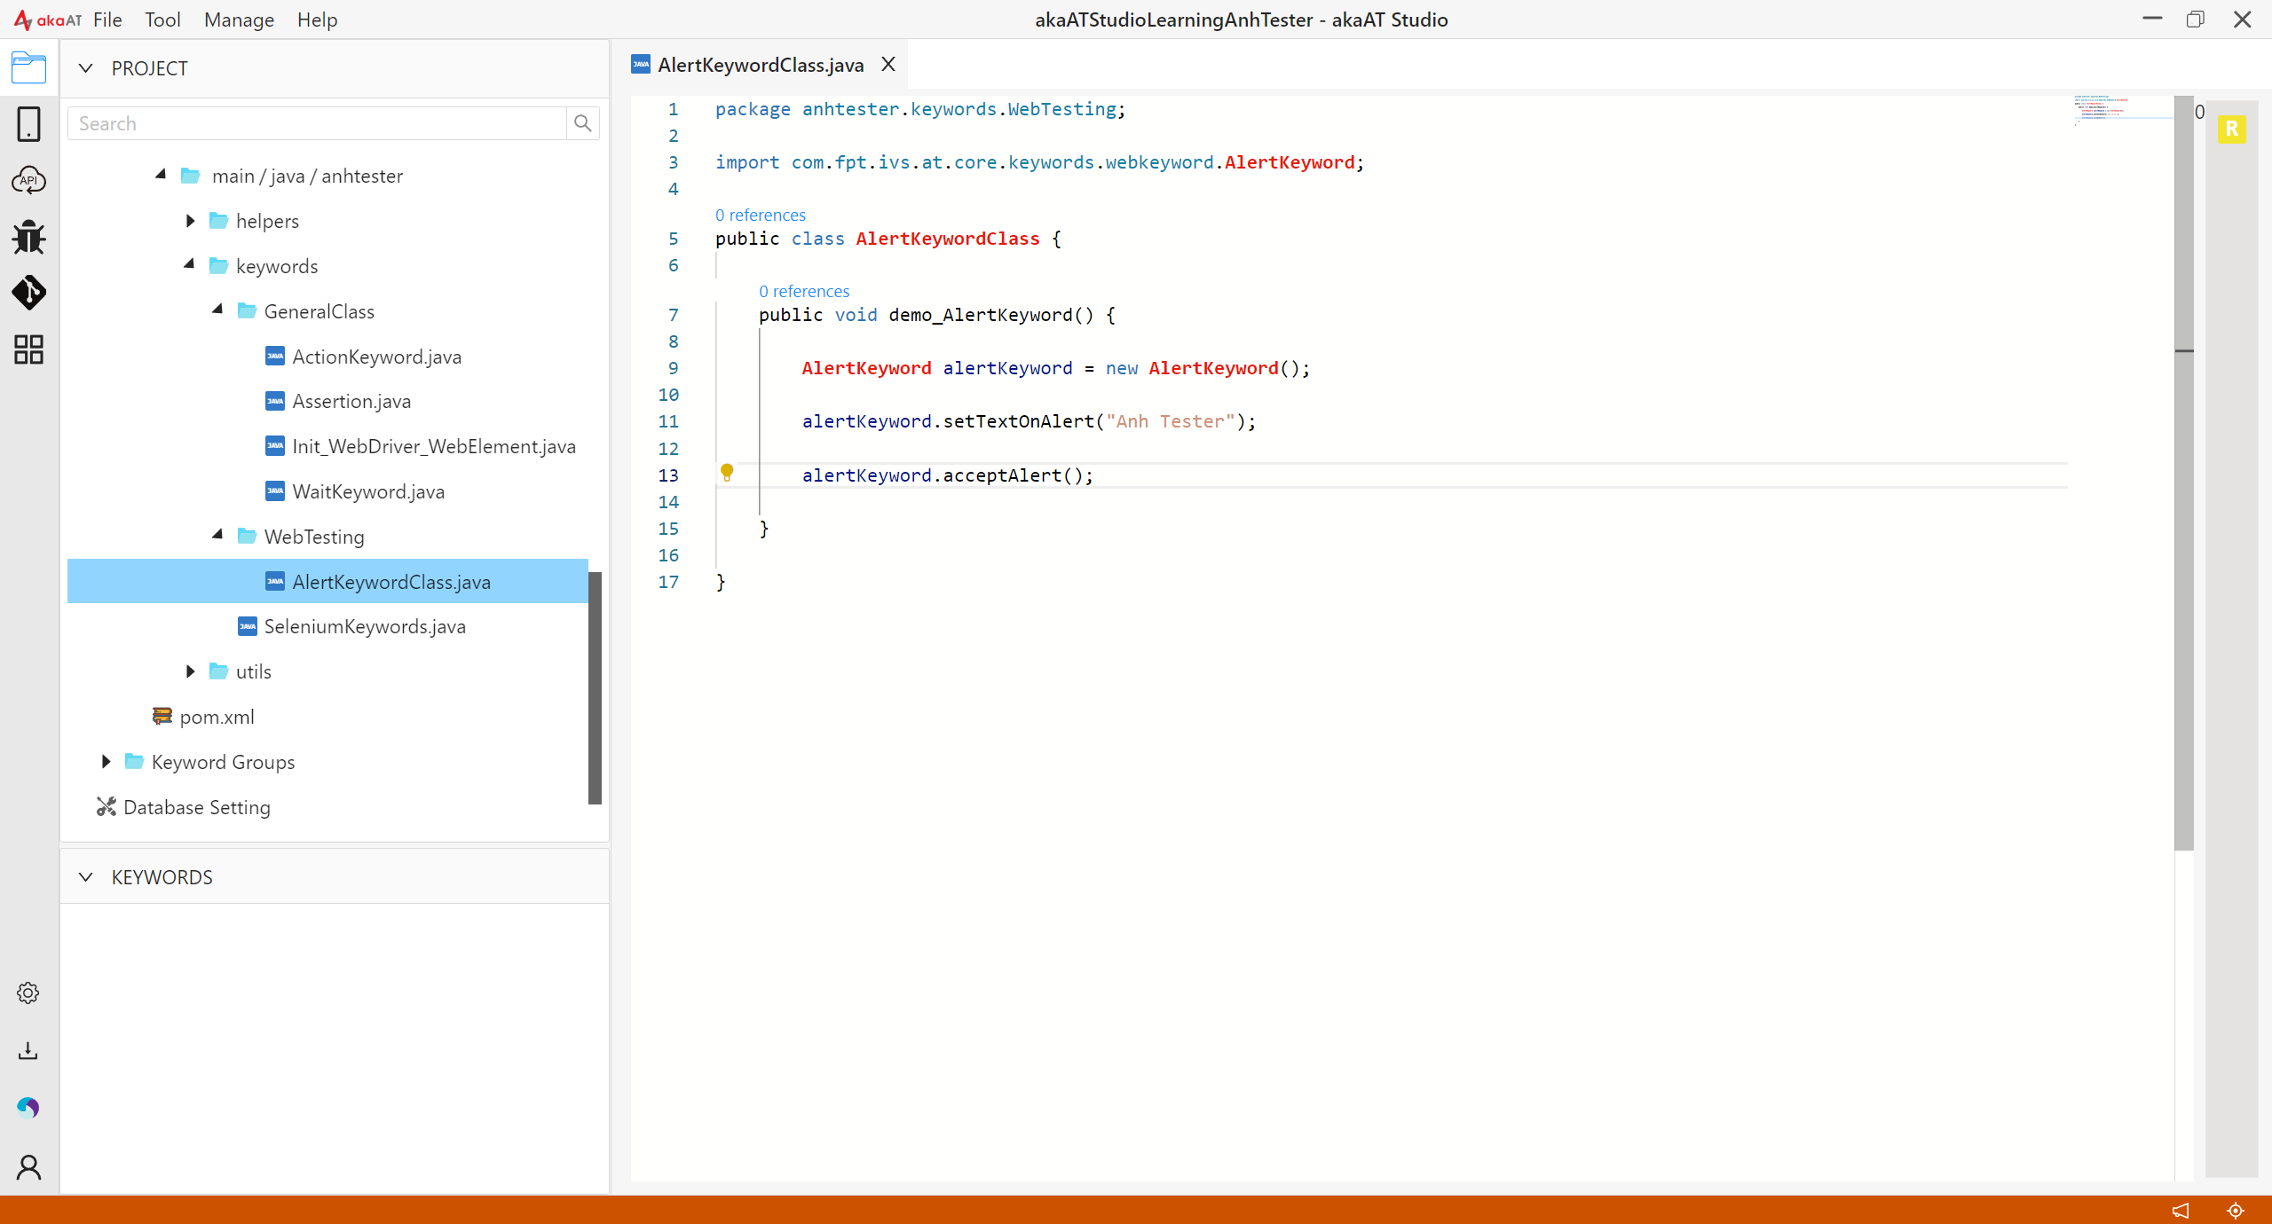Open the Settings gear icon
The height and width of the screenshot is (1224, 2272).
click(x=28, y=993)
